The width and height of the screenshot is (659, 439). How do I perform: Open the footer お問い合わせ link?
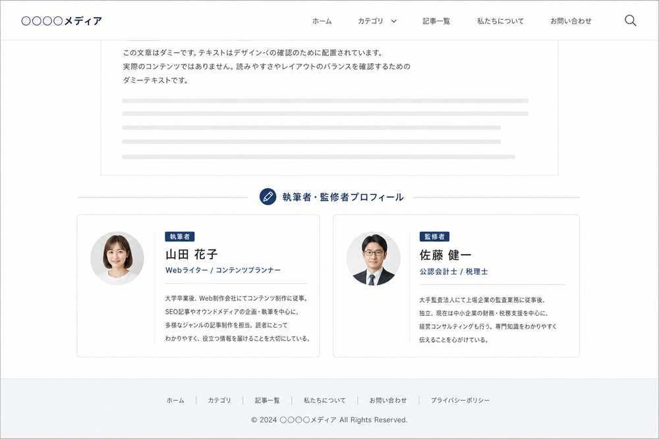[388, 400]
